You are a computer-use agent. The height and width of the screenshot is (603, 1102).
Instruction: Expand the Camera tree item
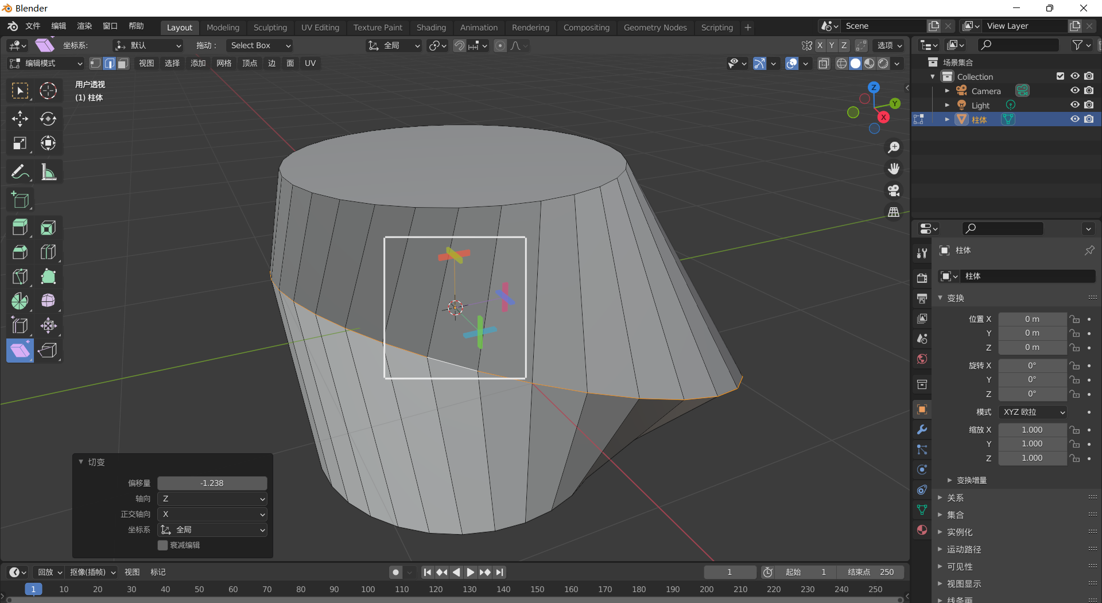point(947,91)
